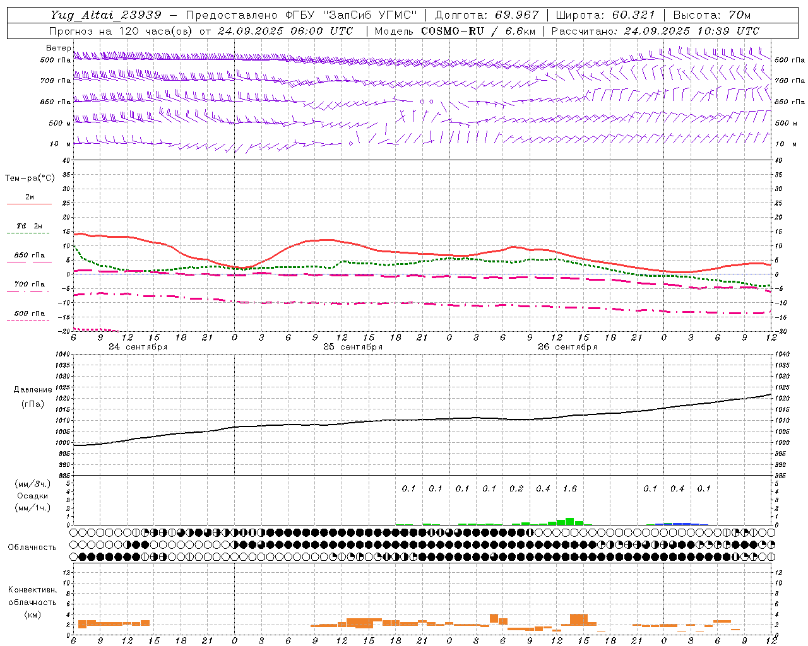Click the 'Ветер' wind panel label
Screen dimensions: 808x646
coord(58,48)
